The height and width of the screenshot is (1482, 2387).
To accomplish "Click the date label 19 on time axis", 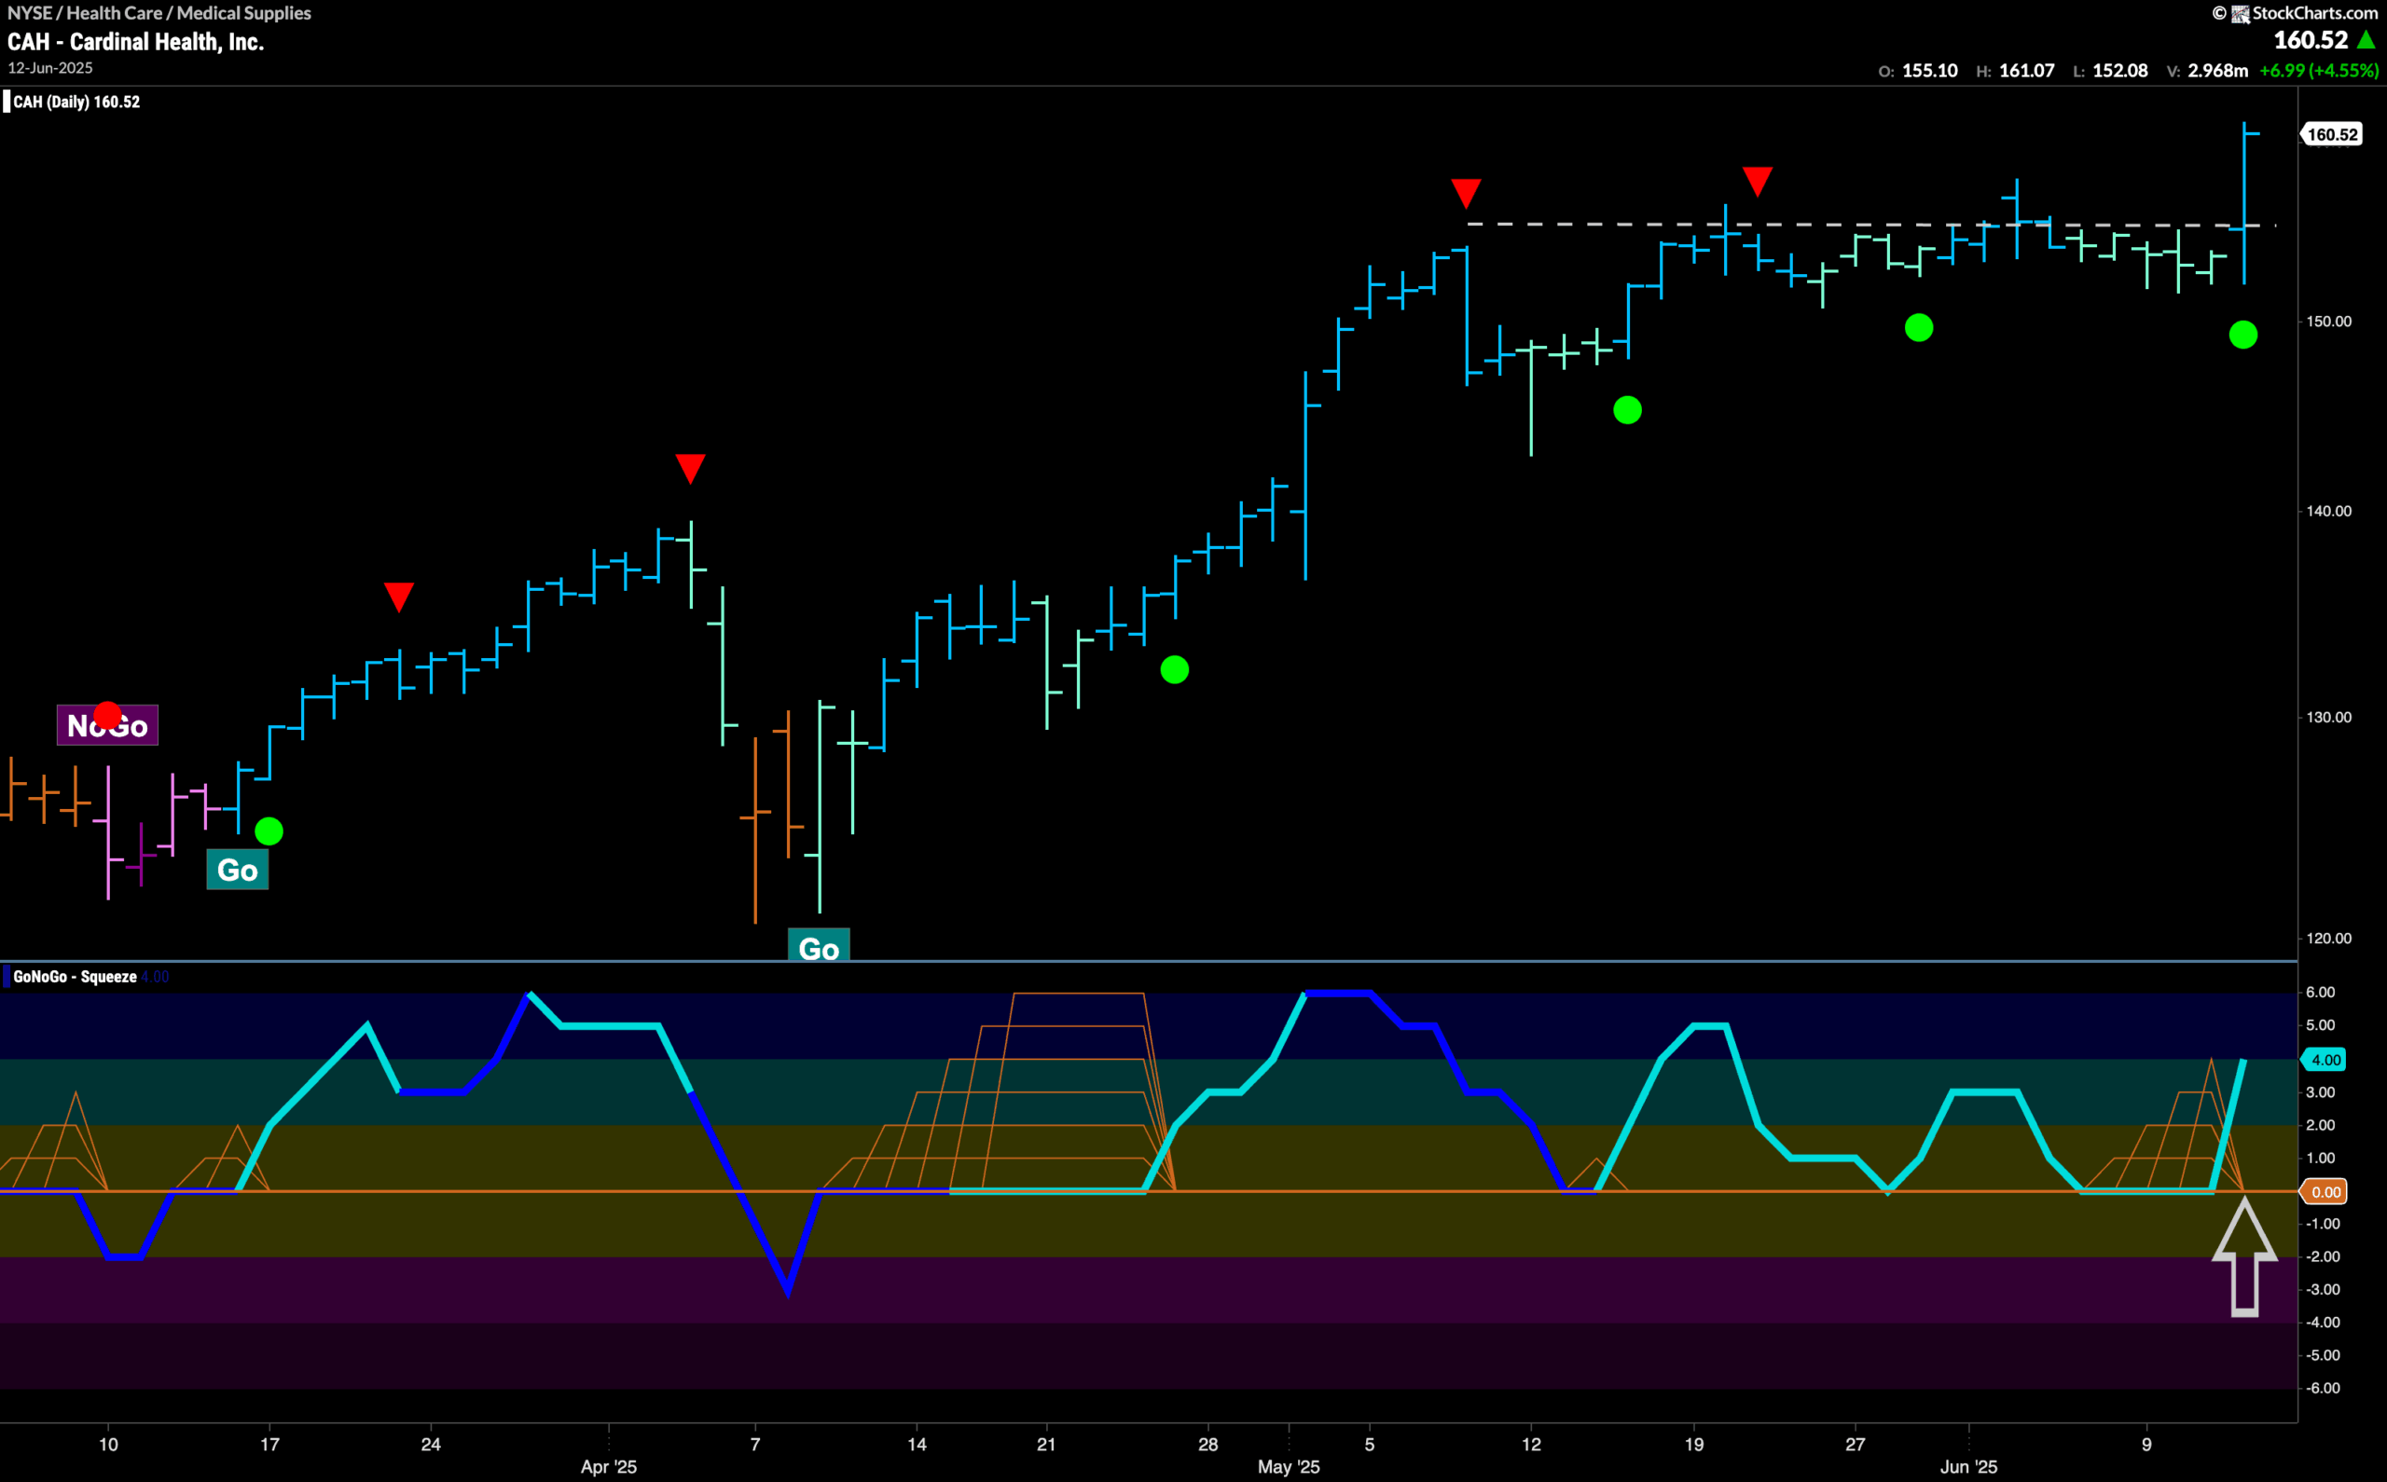I will coord(1694,1444).
